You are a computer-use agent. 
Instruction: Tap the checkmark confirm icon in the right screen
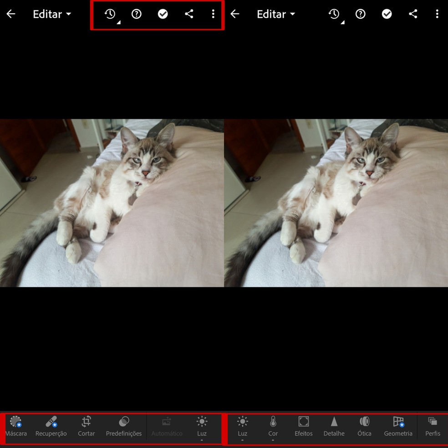click(387, 14)
